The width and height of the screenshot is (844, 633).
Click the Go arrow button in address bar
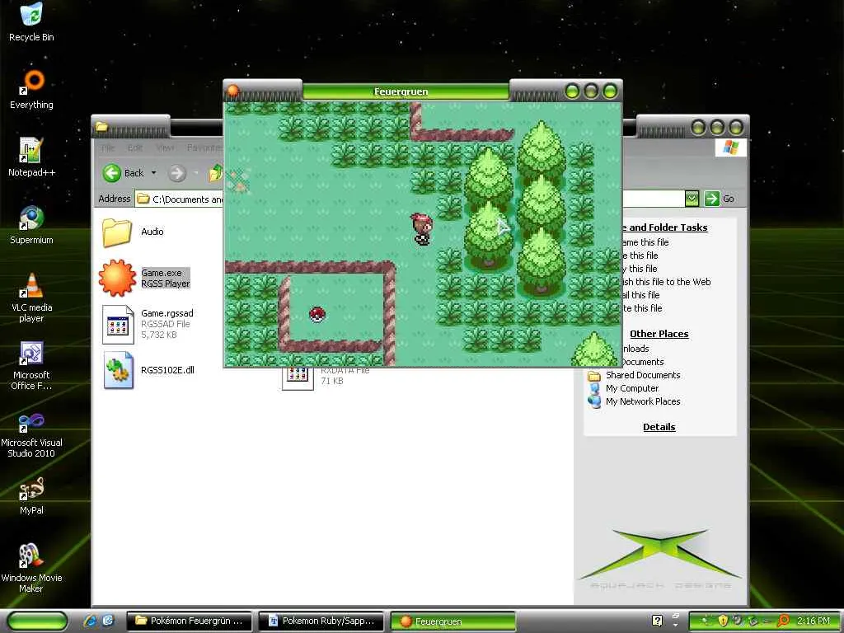tap(711, 199)
